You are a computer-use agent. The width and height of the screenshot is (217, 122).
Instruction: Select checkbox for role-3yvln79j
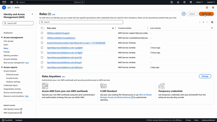coord(42,57)
